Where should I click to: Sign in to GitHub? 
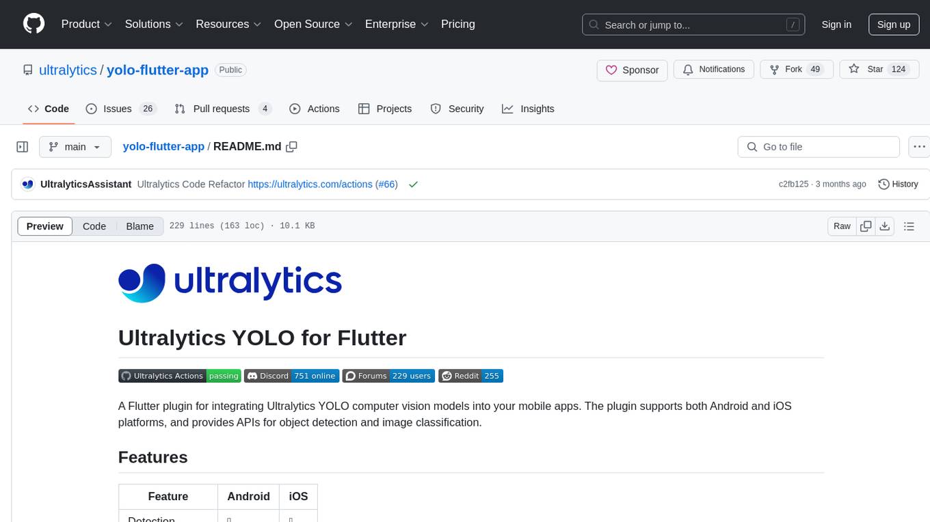point(836,25)
